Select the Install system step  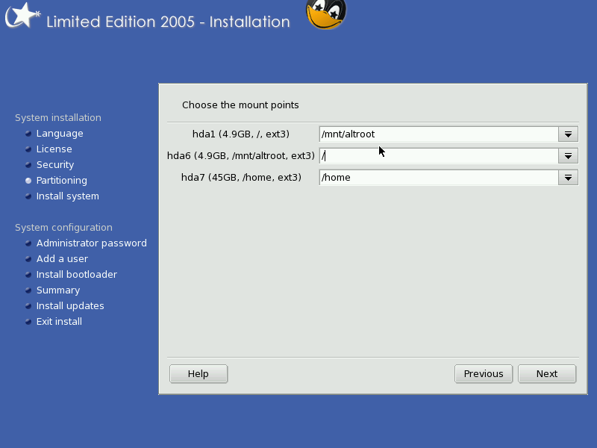click(x=68, y=196)
